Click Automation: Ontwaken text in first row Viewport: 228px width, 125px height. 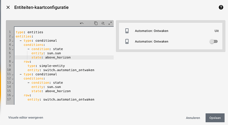[x=152, y=31]
